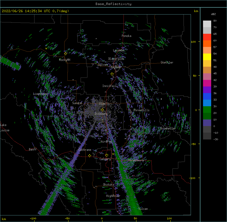This screenshot has width=227, height=222.
Task: Click the Base_Reflectivity title
Action: coord(113,4)
